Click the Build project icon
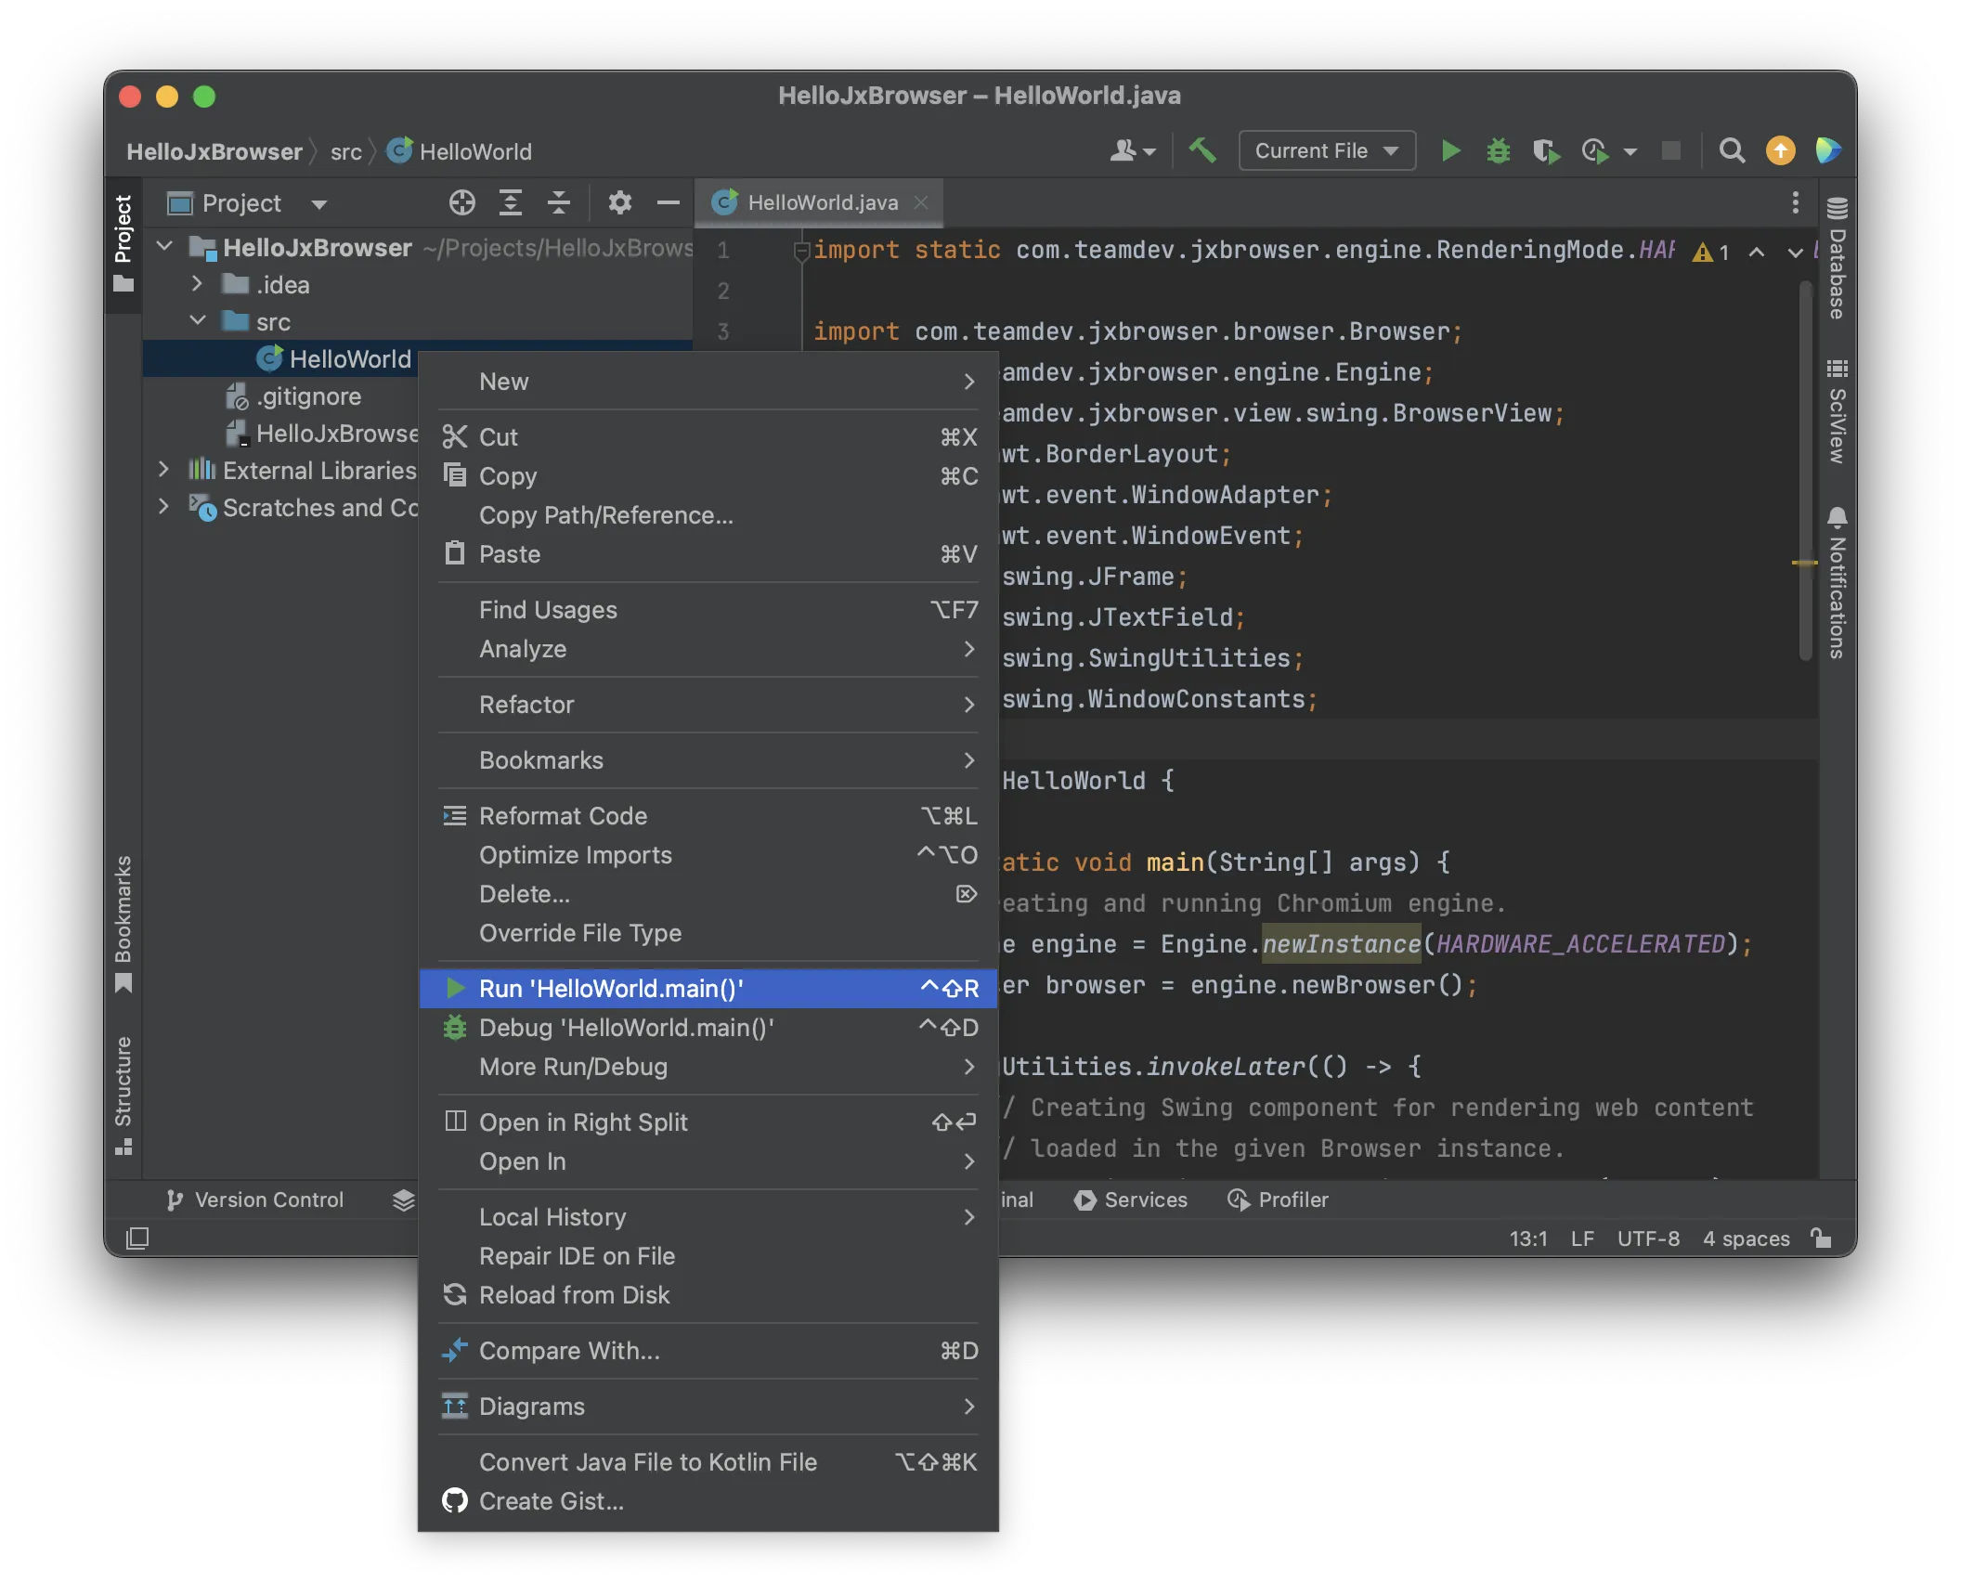 [x=1201, y=149]
